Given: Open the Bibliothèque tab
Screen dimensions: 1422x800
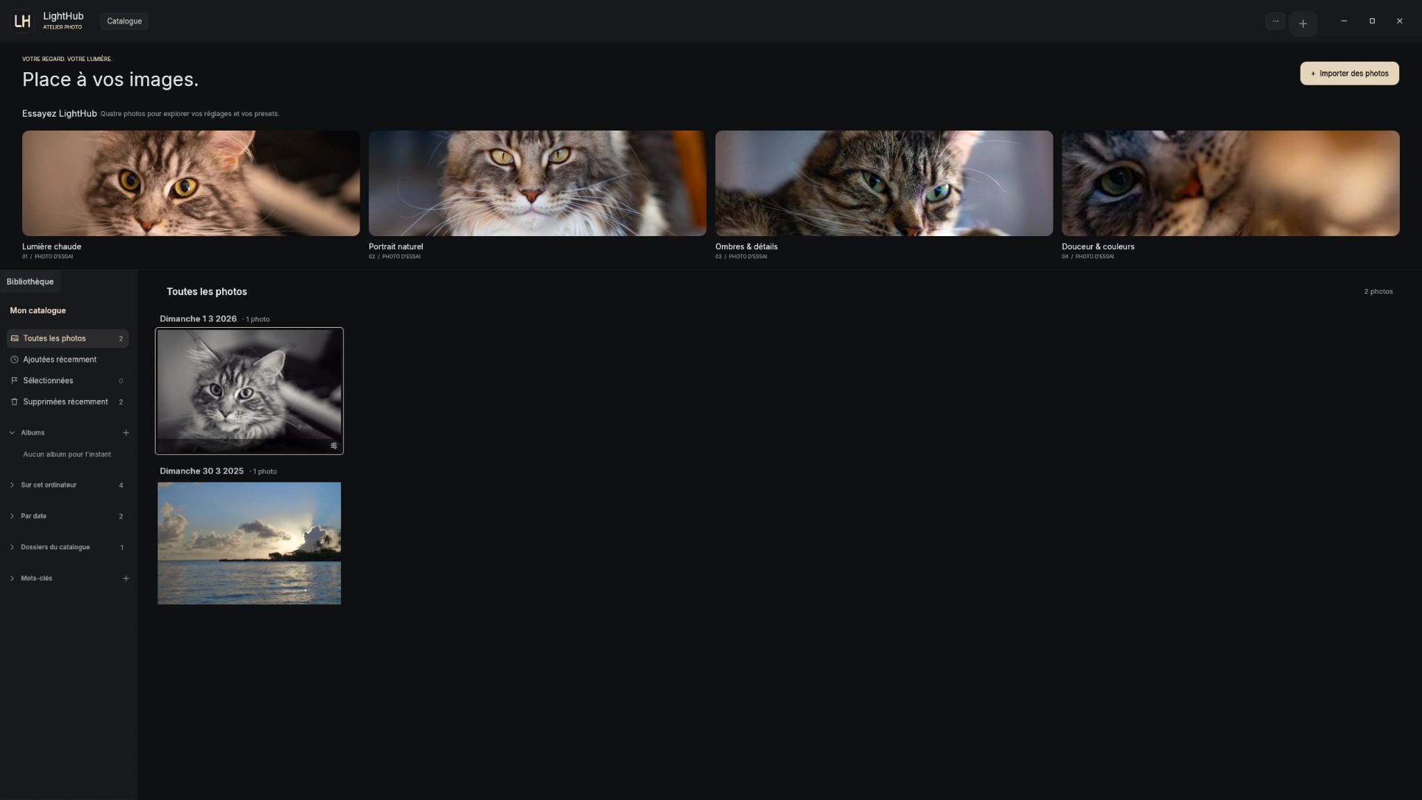Looking at the screenshot, I should pos(30,281).
